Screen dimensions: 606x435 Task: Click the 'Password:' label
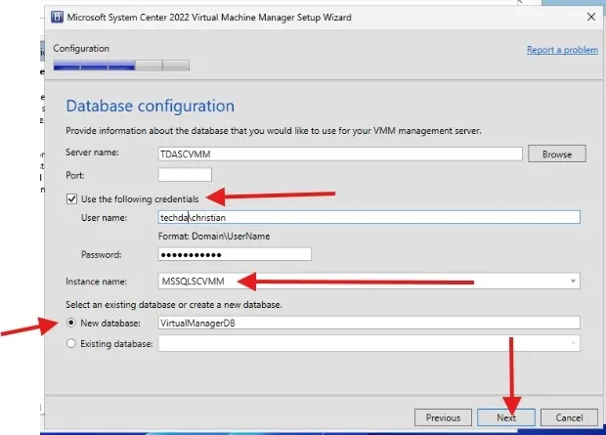[102, 255]
